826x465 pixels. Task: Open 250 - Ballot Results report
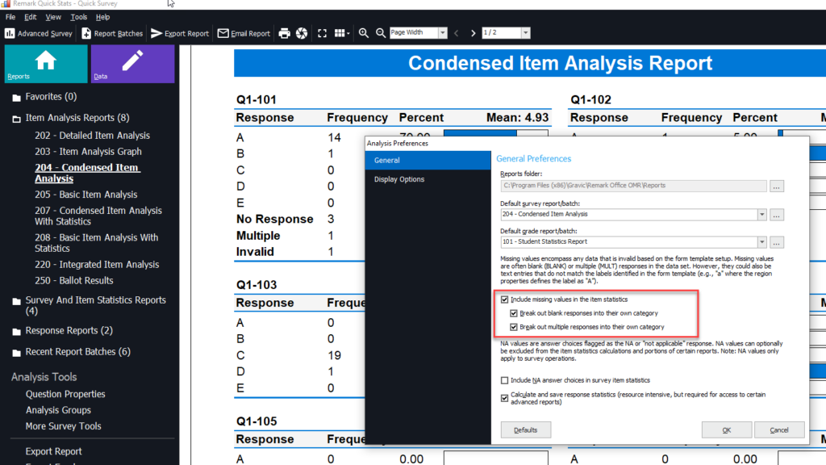(73, 280)
